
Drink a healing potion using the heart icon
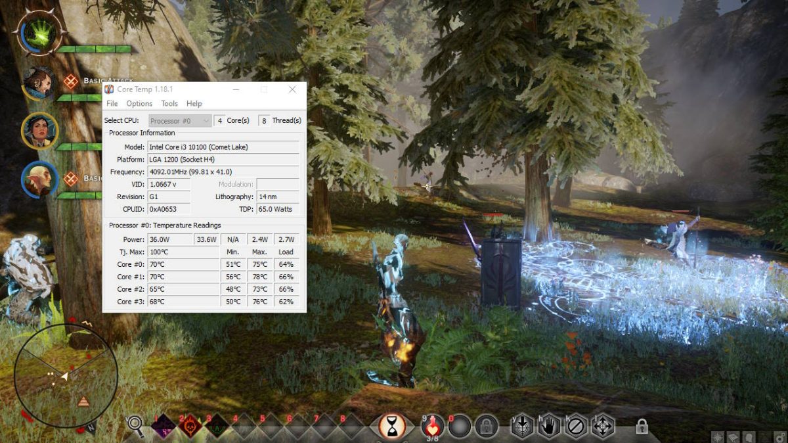tap(431, 426)
